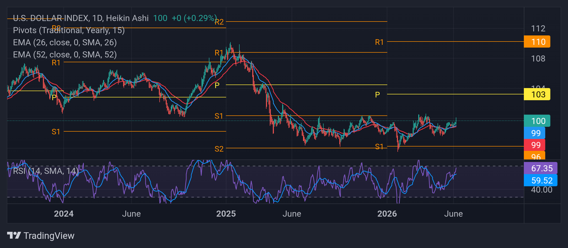Click the June label following 2026 on time axis
This screenshot has height=248, width=568.
pyautogui.click(x=454, y=214)
